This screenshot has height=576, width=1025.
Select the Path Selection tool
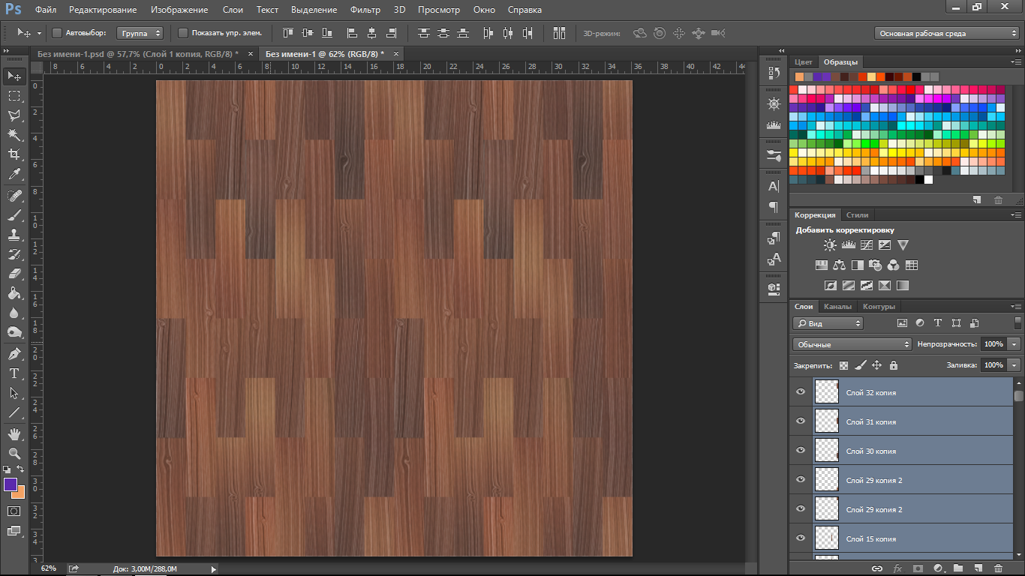[14, 393]
